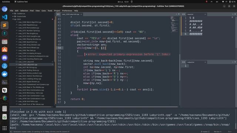Click the master git branch in status bar
The width and height of the screenshot is (237, 133).
[205, 132]
